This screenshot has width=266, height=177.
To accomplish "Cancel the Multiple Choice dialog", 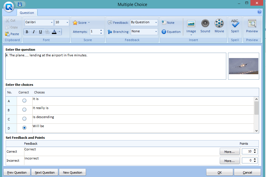I will [247, 172].
